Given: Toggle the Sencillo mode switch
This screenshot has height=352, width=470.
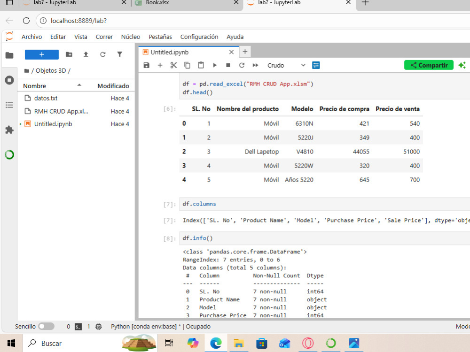Looking at the screenshot, I should tap(47, 326).
